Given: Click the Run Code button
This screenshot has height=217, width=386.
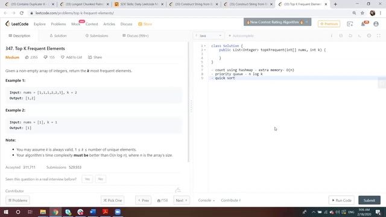Looking at the screenshot, I should [x=341, y=200].
